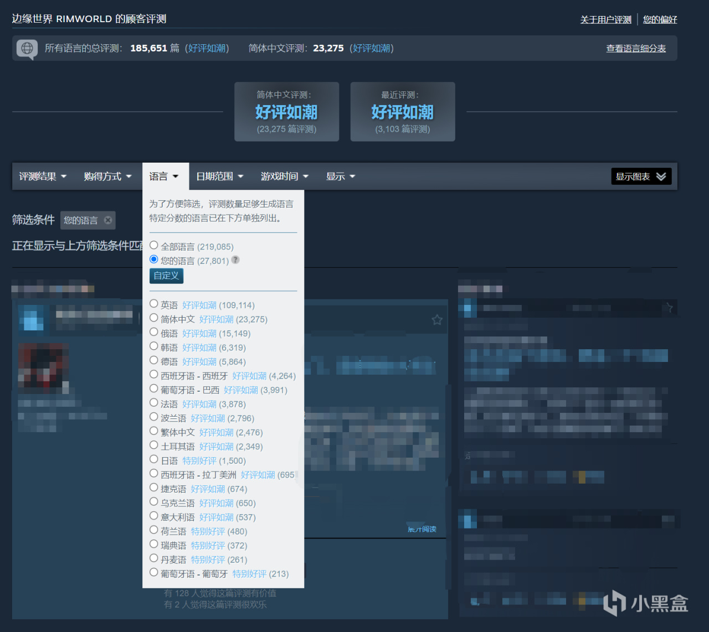Click the 有 128 人觉得这篇评测有价值 text

[x=220, y=593]
